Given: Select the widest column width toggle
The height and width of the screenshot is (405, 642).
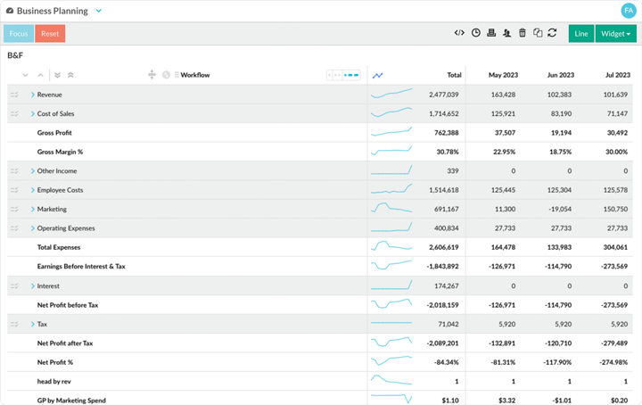Looking at the screenshot, I should click(351, 75).
